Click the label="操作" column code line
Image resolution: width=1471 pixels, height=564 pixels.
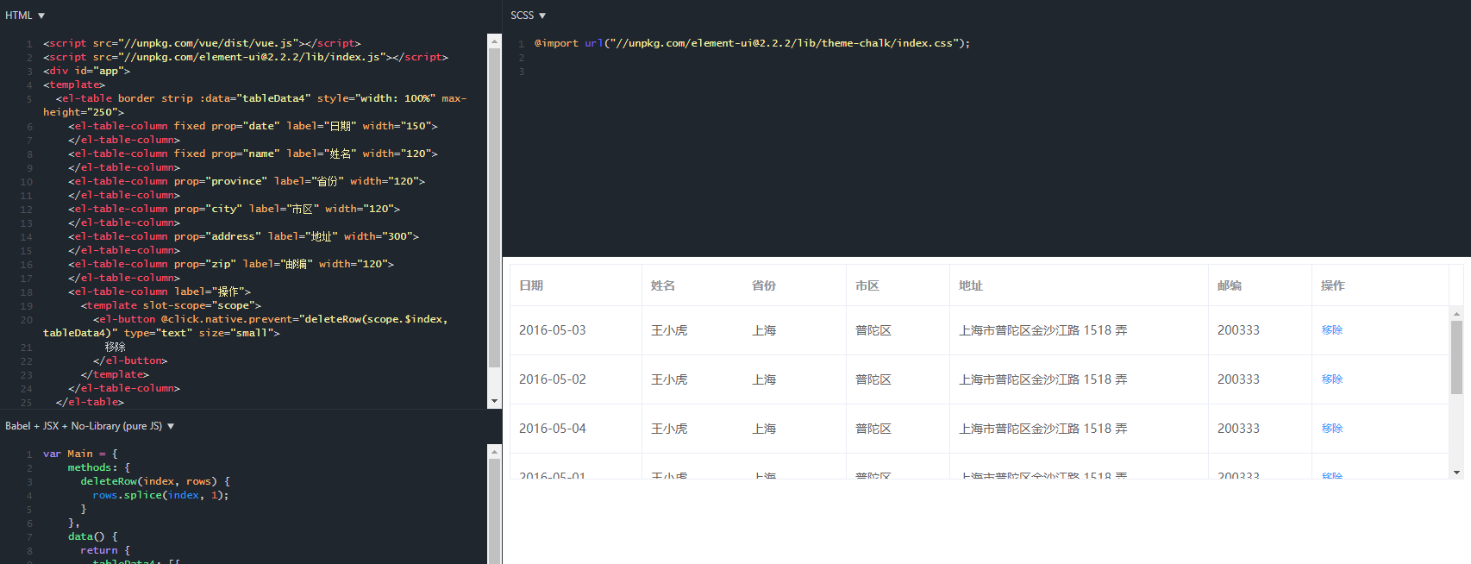tap(160, 291)
